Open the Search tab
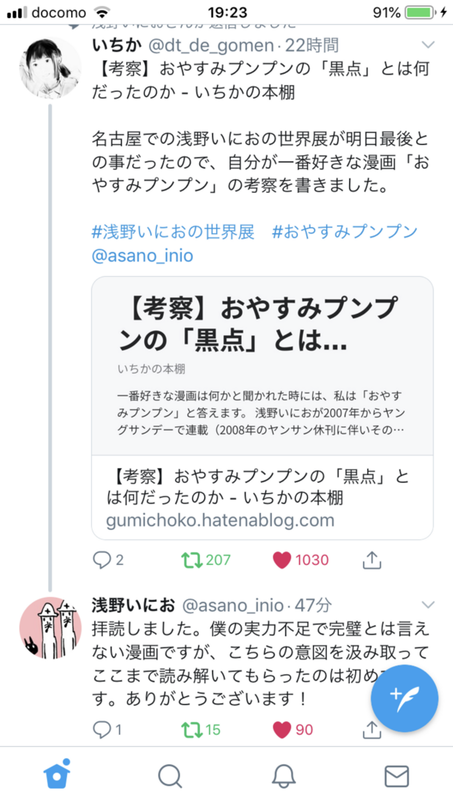The image size is (453, 806). point(170,776)
